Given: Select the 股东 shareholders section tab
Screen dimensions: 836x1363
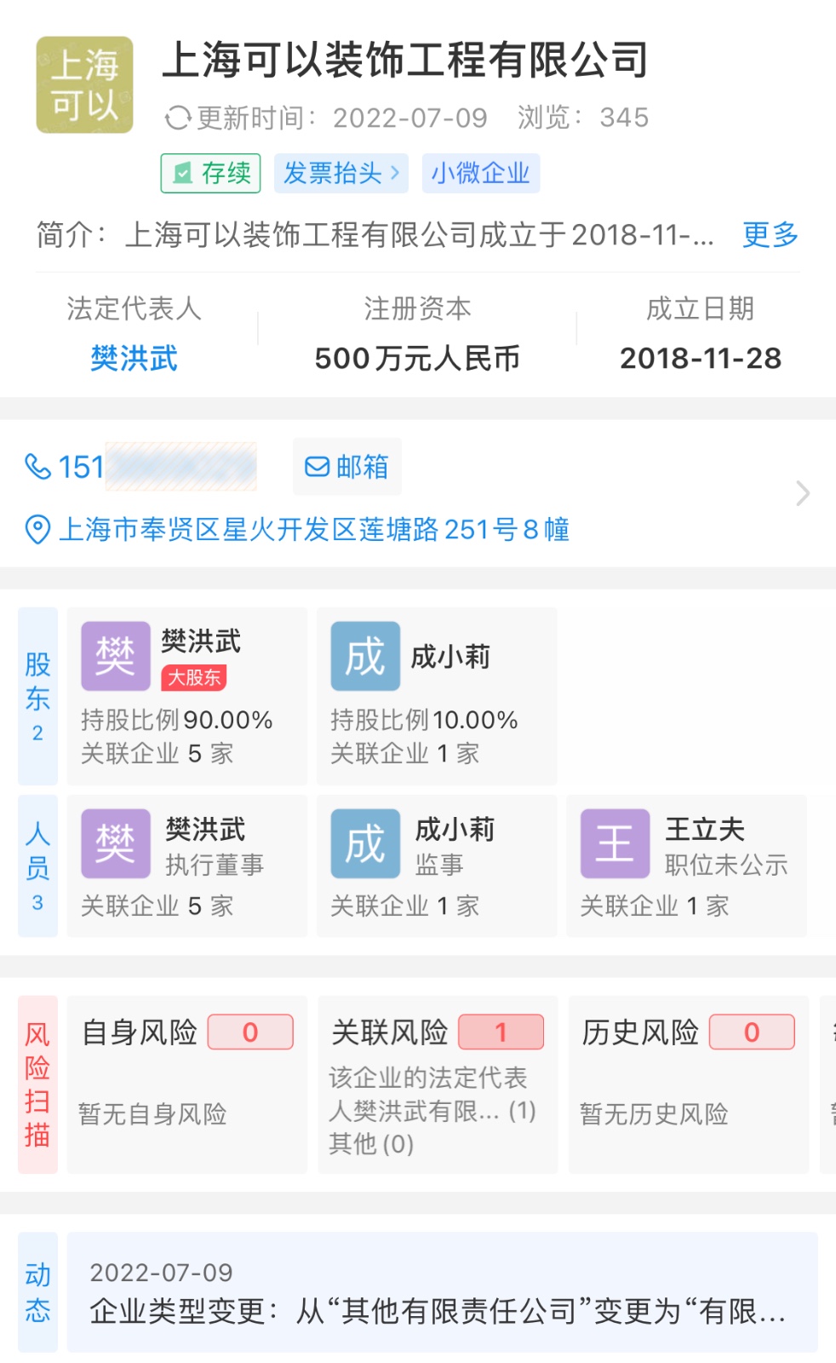Looking at the screenshot, I should coord(37,696).
